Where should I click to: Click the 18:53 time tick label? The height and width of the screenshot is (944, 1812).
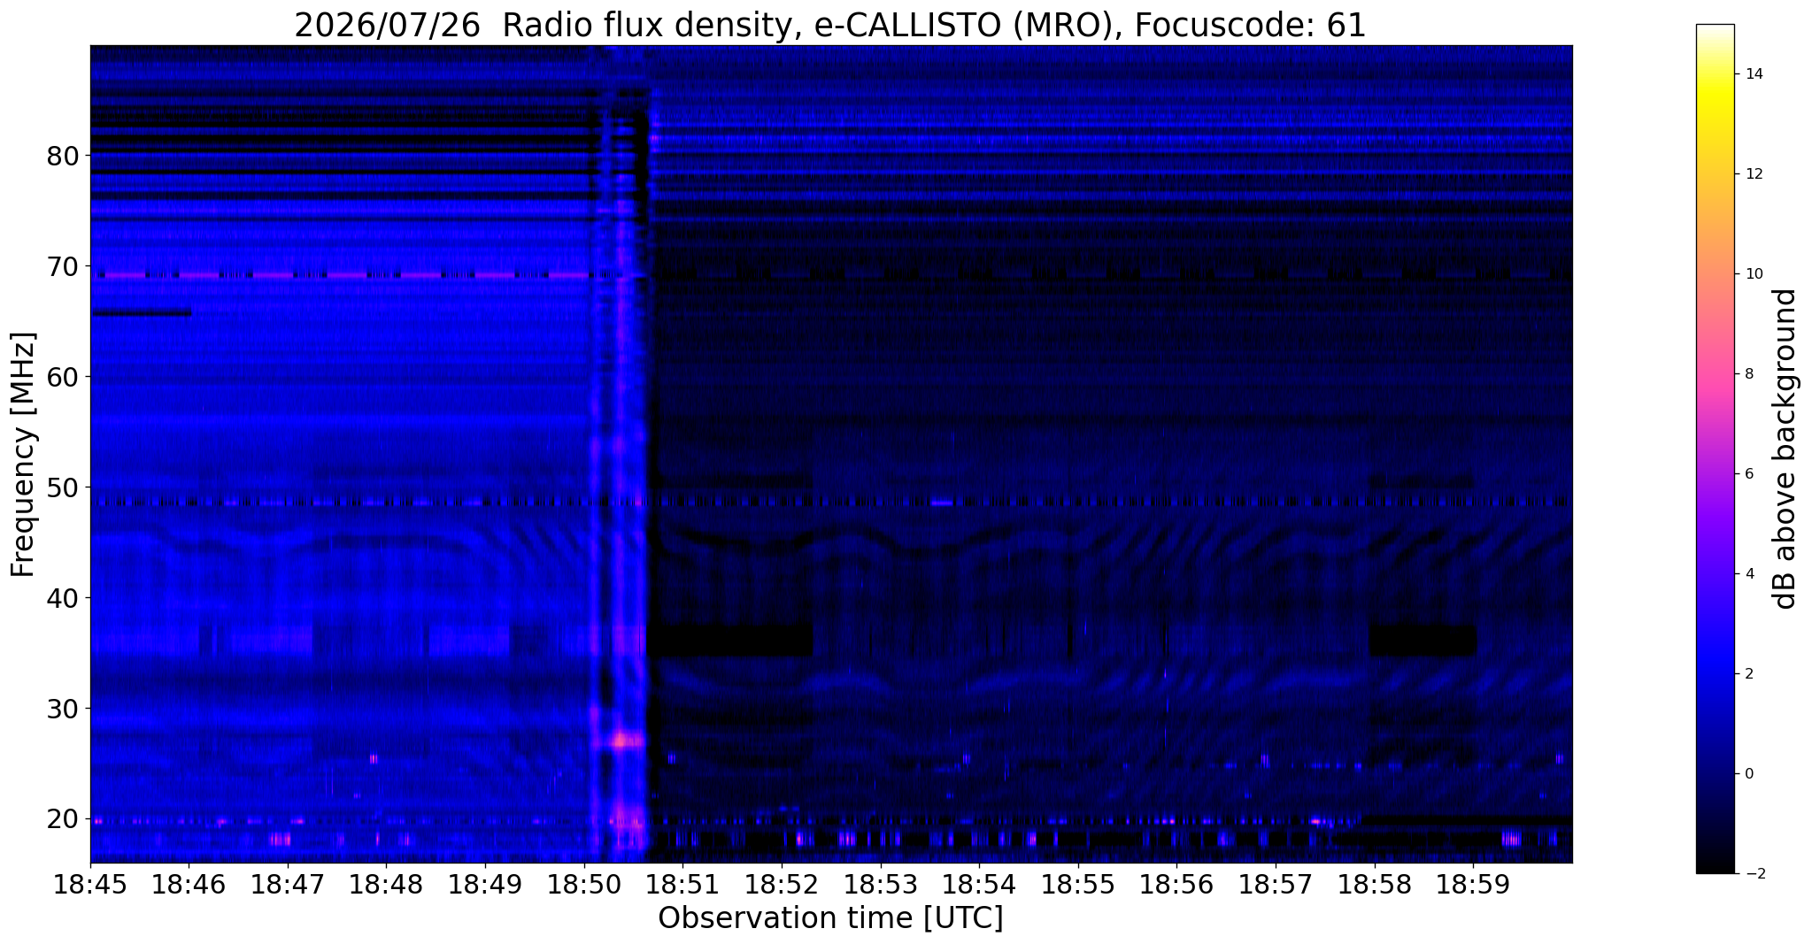[x=880, y=885]
